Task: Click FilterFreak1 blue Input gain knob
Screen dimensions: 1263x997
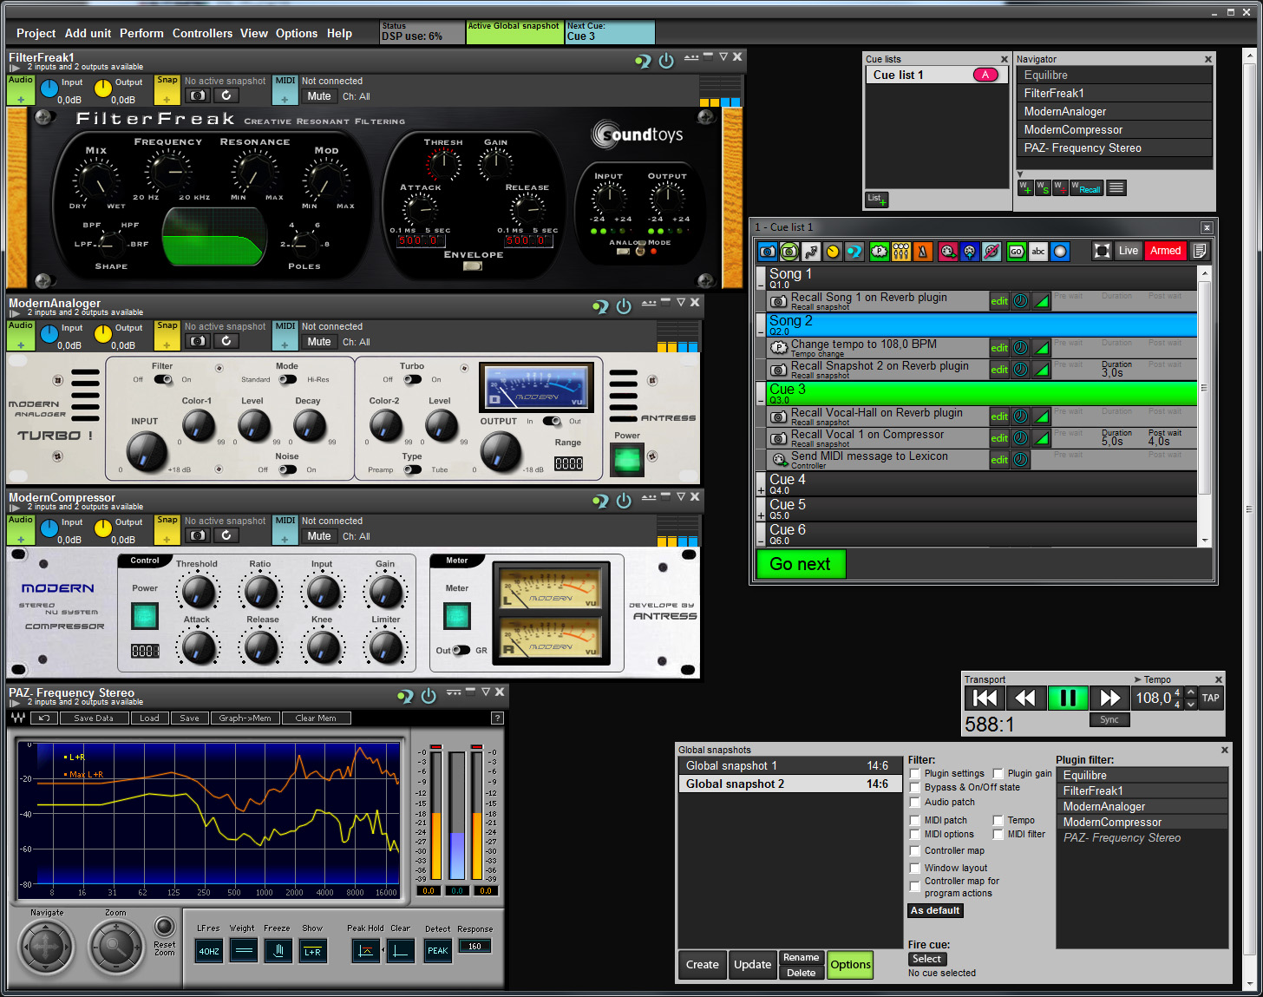Action: [49, 89]
